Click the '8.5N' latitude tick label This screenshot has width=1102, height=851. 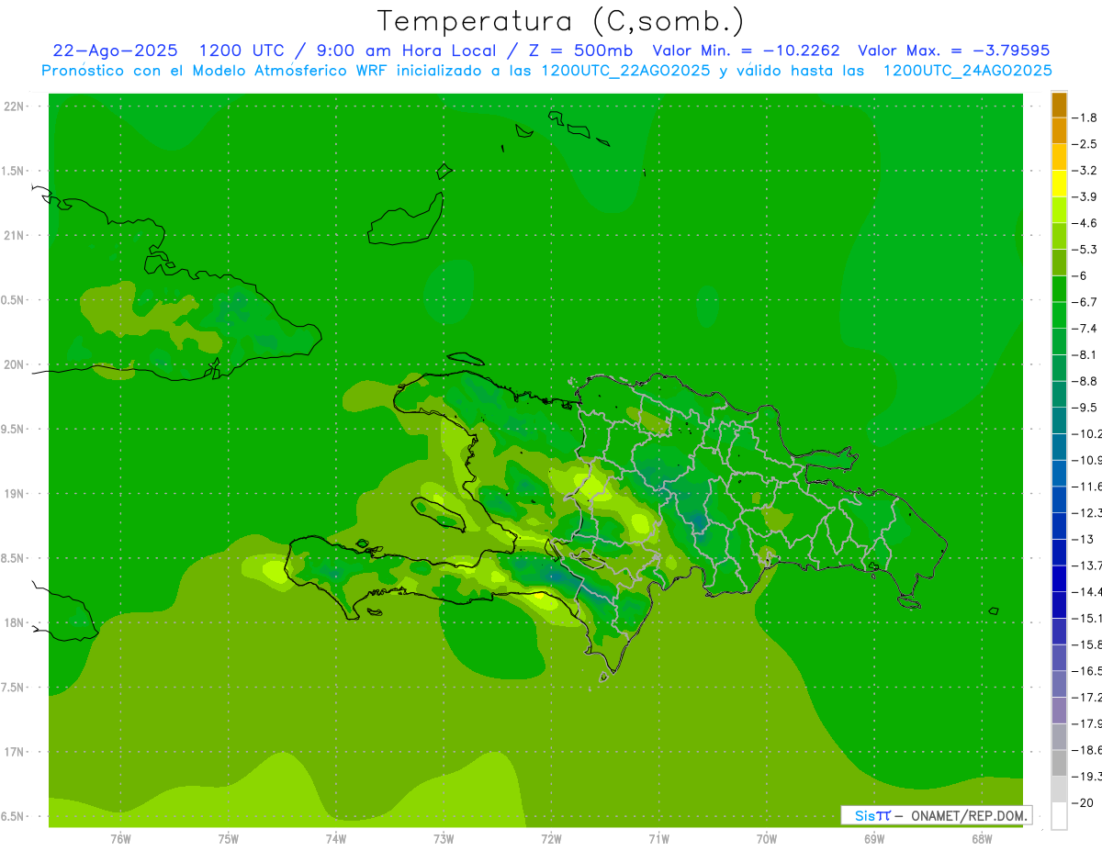click(x=14, y=559)
